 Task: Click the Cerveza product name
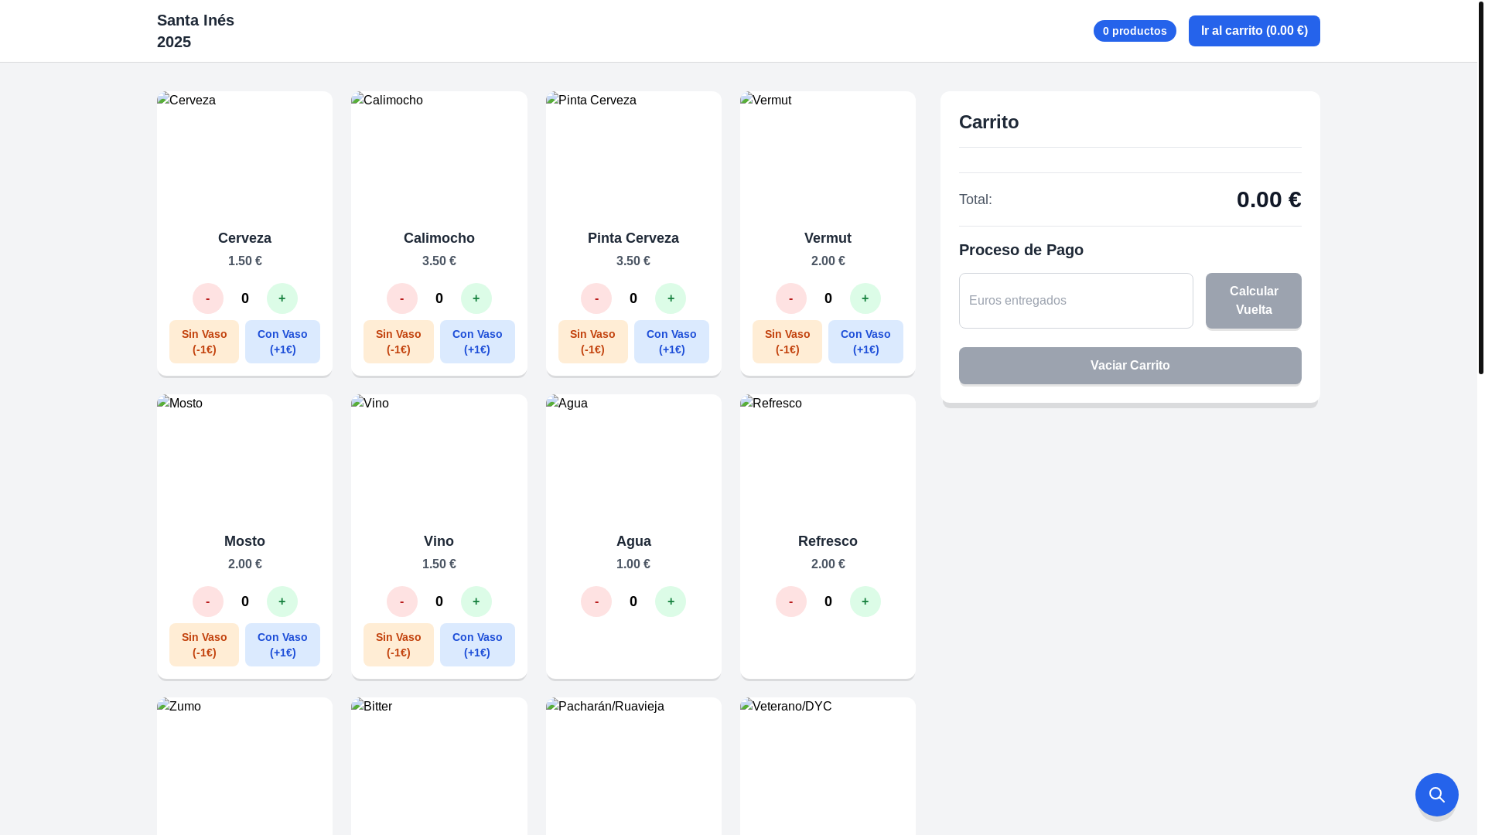point(244,238)
